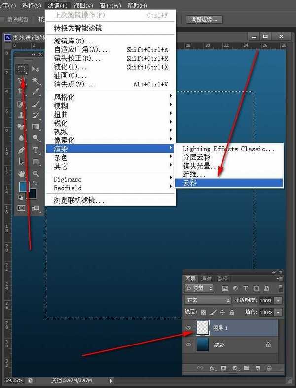Screen dimensions: 296x388
Task: Lock all layer attributes
Action: click(x=232, y=312)
